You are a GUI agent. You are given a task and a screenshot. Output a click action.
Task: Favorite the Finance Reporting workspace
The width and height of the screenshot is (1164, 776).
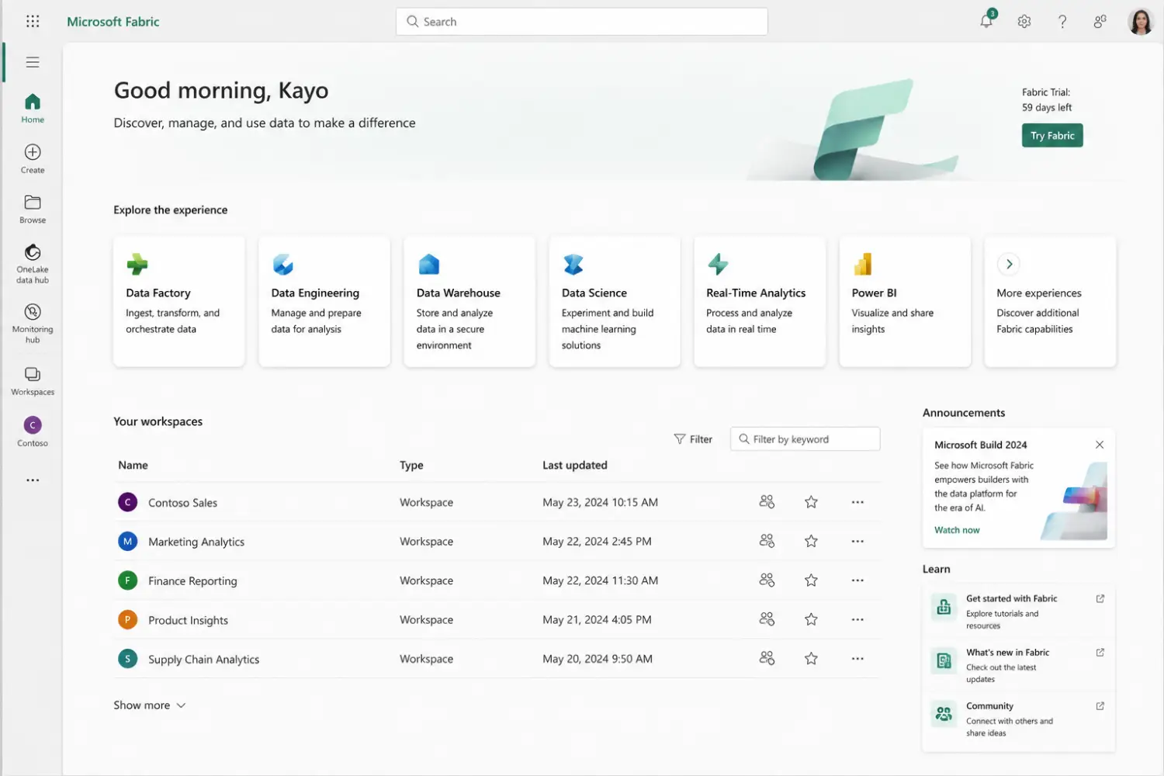click(811, 580)
